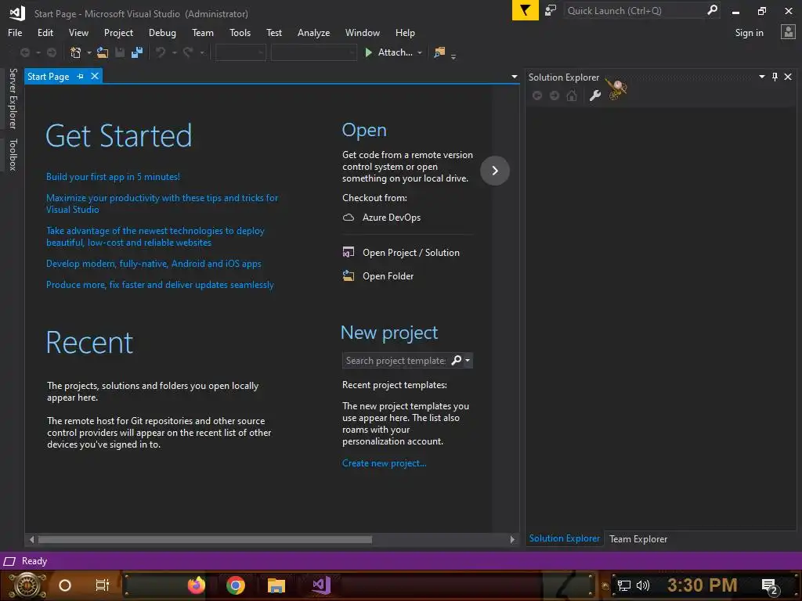Screen dimensions: 802x601
Task: Click the Open Folder link text
Action: click(388, 275)
